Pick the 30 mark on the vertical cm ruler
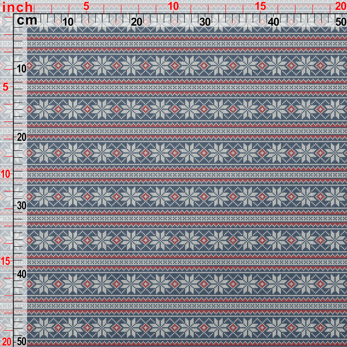347x347 pixels. tap(21, 206)
